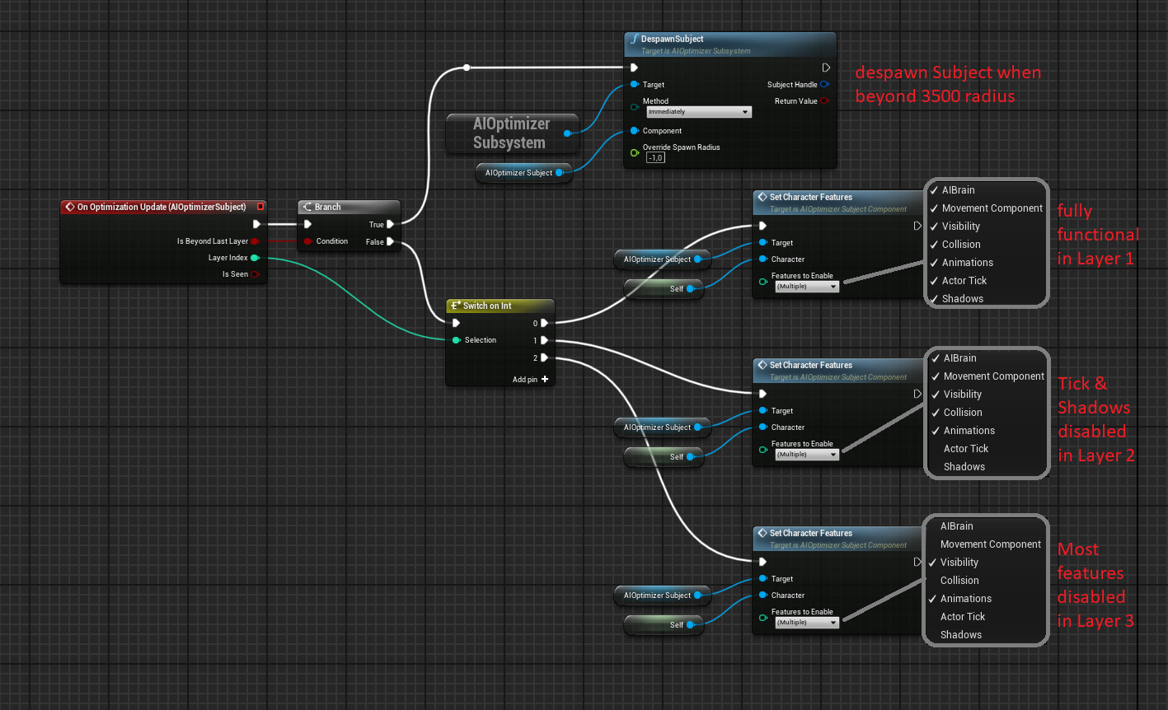Screen dimensions: 1168x710
Task: Click the green Layer Index output pin
Action: [x=255, y=258]
